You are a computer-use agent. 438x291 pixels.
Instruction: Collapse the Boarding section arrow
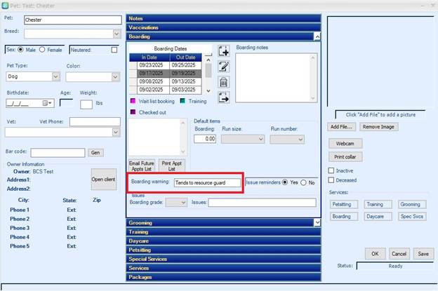pos(317,36)
